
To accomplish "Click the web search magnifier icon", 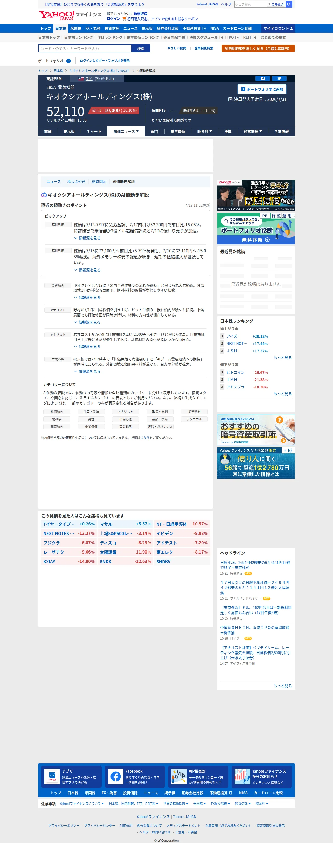I will coord(289,4).
